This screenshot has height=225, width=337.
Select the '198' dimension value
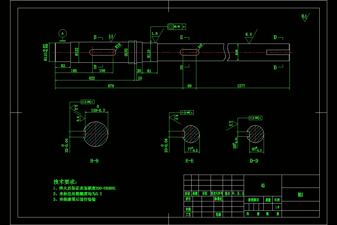(74, 71)
